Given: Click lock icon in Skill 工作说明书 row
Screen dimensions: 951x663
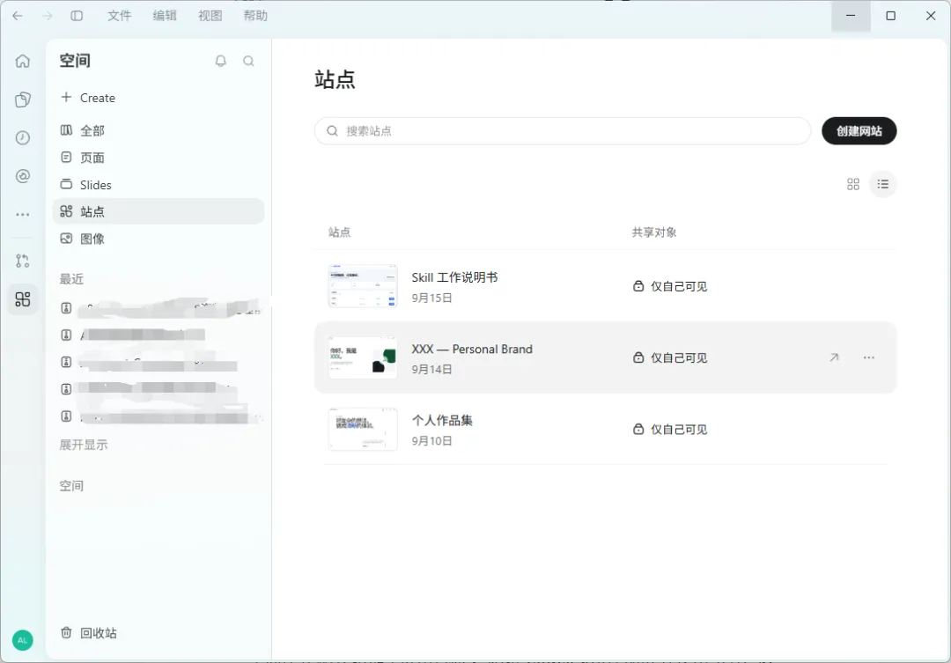Looking at the screenshot, I should click(x=638, y=286).
